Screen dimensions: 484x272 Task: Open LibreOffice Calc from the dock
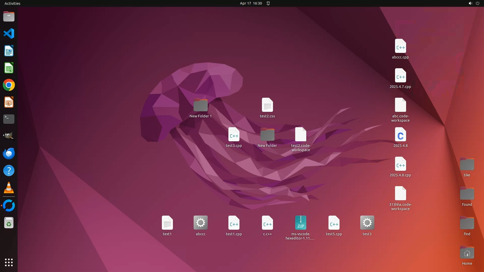point(9,68)
